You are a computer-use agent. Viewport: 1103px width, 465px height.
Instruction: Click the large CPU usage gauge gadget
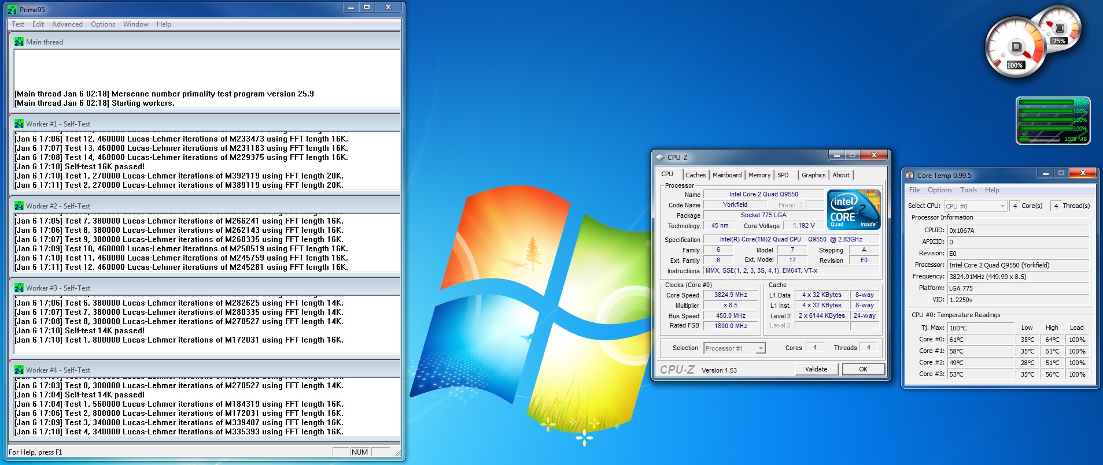click(1016, 47)
